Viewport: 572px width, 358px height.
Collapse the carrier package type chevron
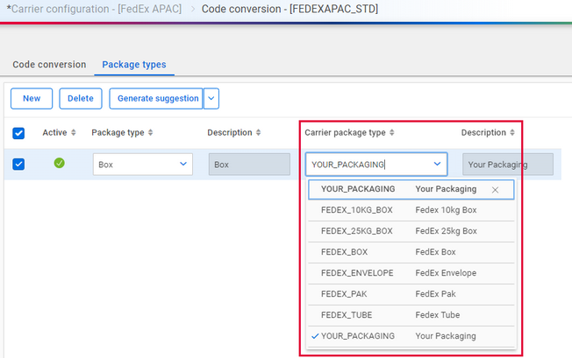pos(437,164)
